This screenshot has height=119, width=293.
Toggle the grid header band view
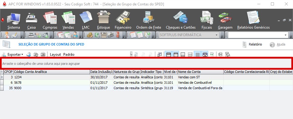point(168,55)
